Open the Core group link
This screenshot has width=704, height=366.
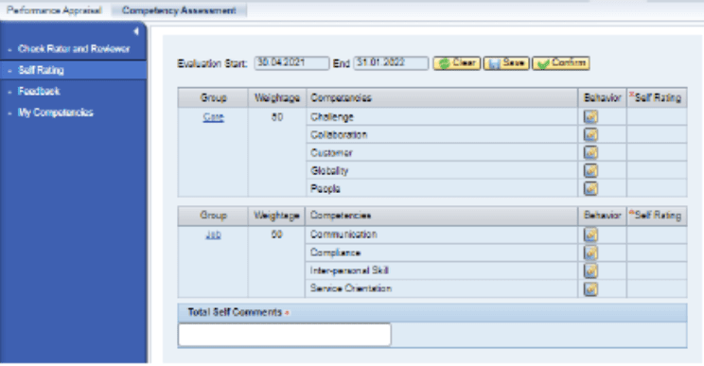[213, 117]
